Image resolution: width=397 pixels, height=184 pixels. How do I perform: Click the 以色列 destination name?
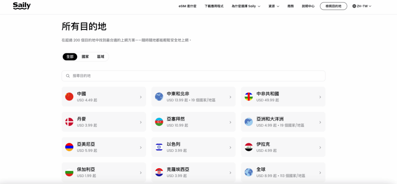[x=173, y=144]
